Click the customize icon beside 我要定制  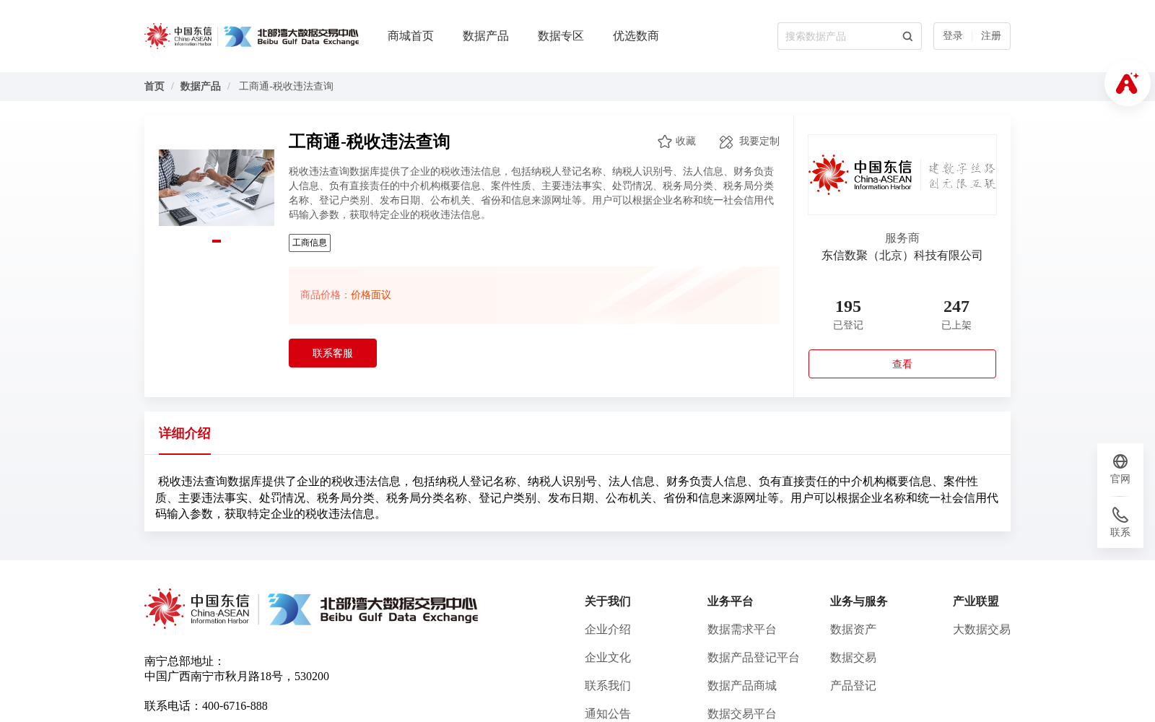(x=726, y=142)
